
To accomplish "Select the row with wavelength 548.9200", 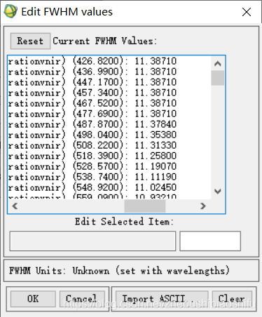I will [109, 187].
